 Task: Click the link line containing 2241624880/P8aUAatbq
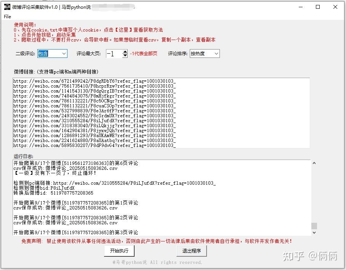tap(95, 140)
